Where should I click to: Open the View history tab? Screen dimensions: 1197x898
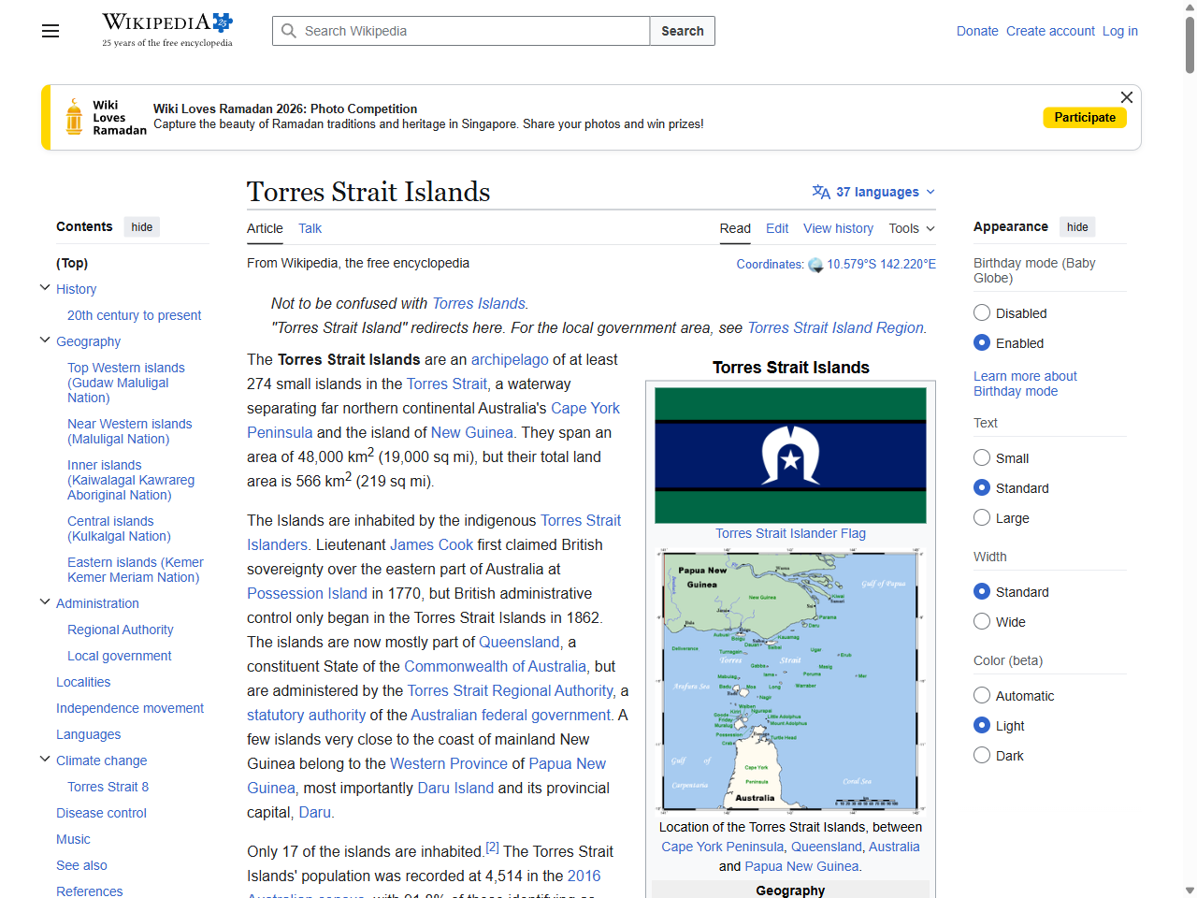pyautogui.click(x=838, y=228)
